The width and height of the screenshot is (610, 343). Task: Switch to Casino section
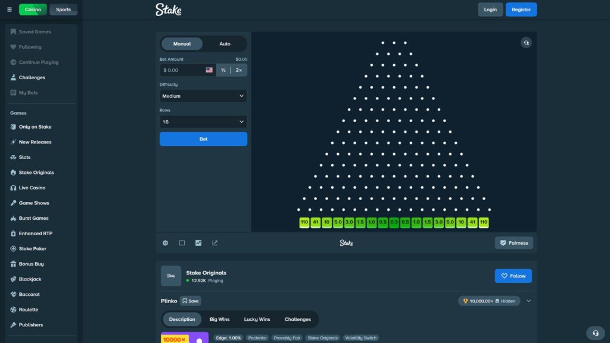click(33, 10)
